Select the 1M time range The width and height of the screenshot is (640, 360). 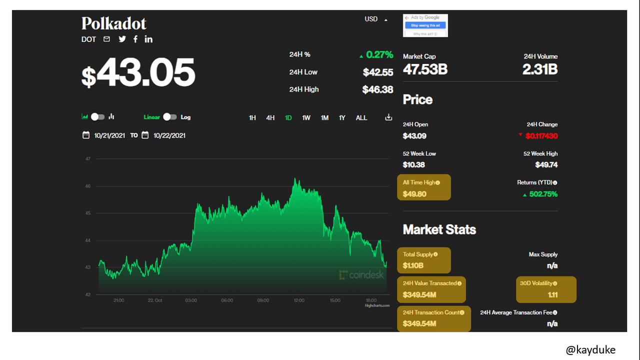pos(324,117)
